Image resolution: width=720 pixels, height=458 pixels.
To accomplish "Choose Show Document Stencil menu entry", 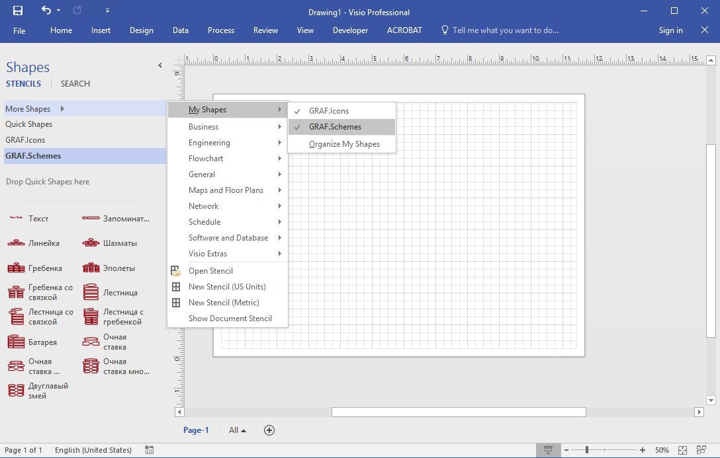I will coord(230,319).
